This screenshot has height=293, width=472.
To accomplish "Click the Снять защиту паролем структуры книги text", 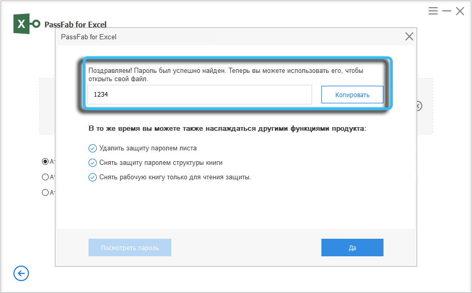I will pyautogui.click(x=161, y=163).
